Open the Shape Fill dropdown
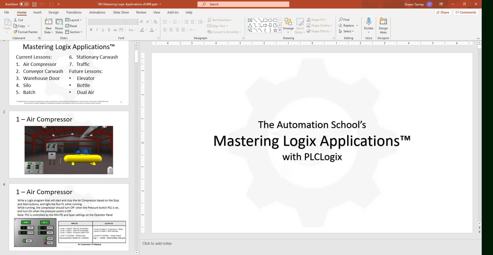 tap(317, 20)
